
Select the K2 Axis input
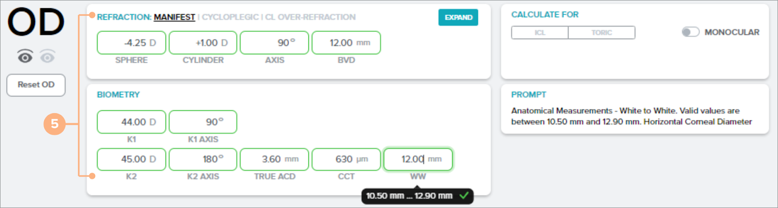click(x=203, y=159)
